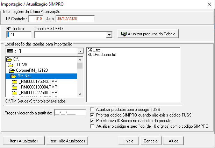Click the Itens não Atualizados button
This screenshot has width=215, height=148.
point(67,141)
